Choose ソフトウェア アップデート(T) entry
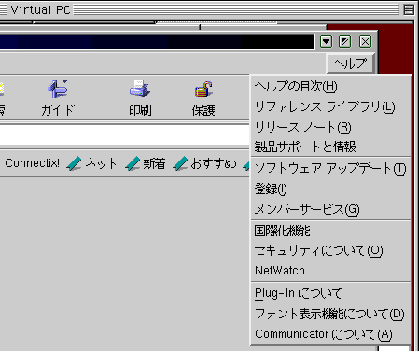The height and width of the screenshot is (351, 419). (x=331, y=169)
